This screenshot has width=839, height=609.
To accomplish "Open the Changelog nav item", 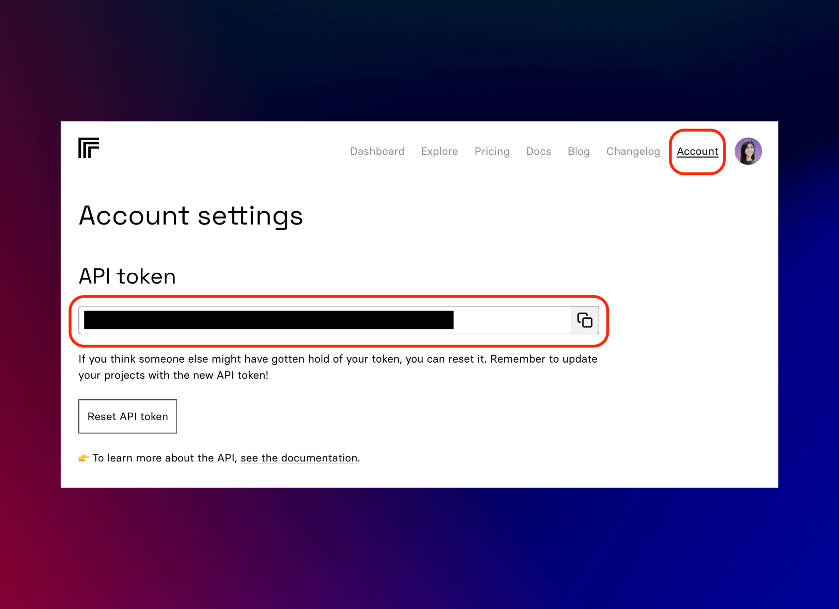I will (x=633, y=152).
